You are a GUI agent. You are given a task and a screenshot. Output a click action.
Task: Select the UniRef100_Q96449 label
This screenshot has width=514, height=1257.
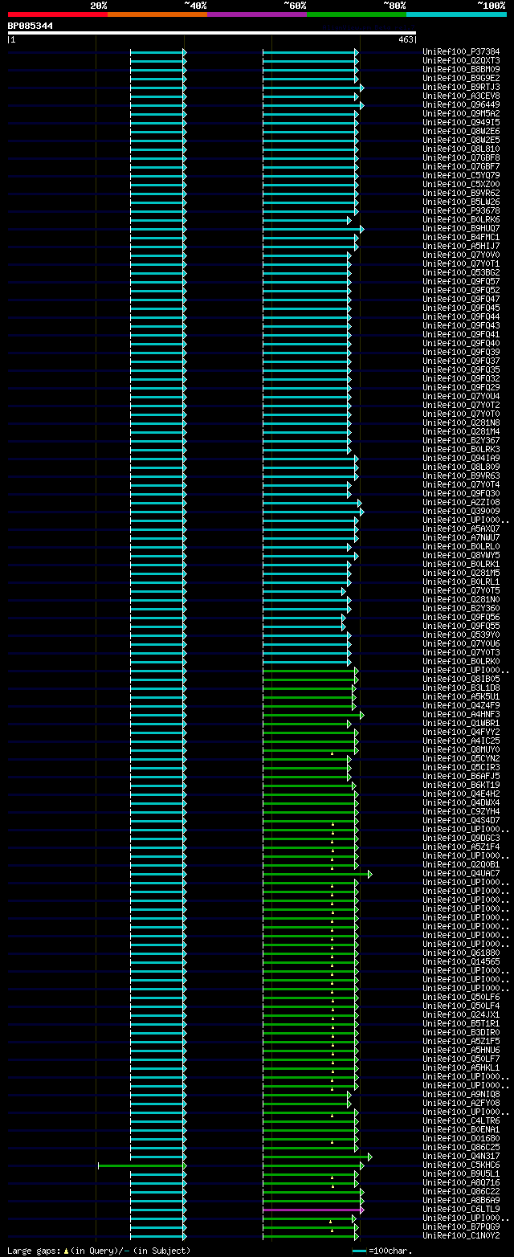pyautogui.click(x=461, y=105)
